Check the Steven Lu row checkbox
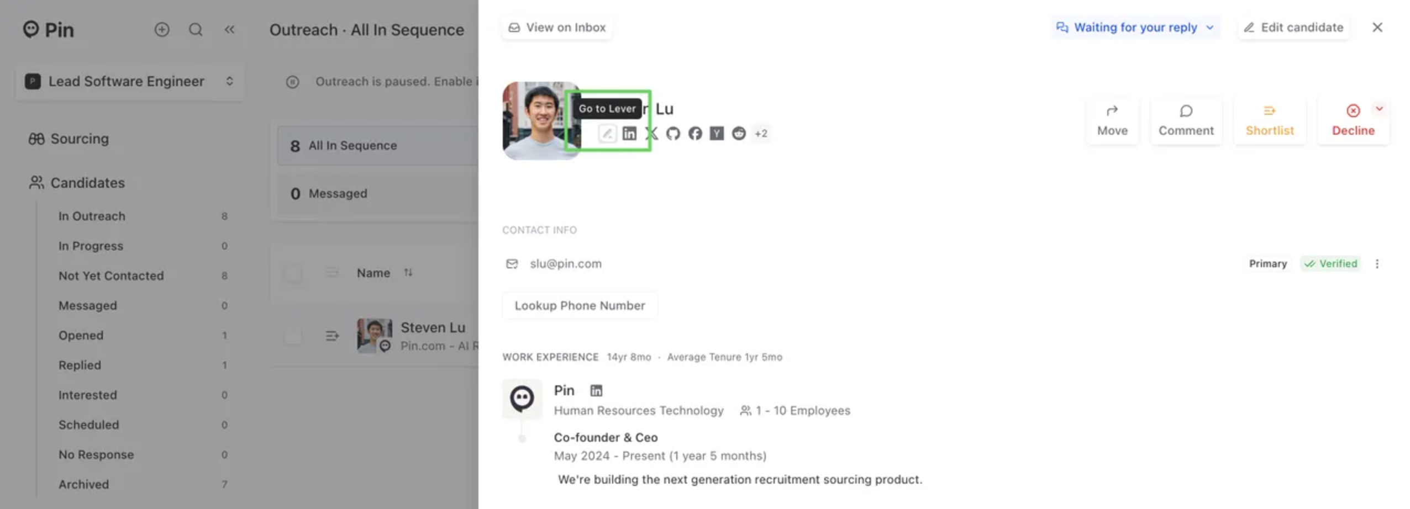 (x=293, y=336)
